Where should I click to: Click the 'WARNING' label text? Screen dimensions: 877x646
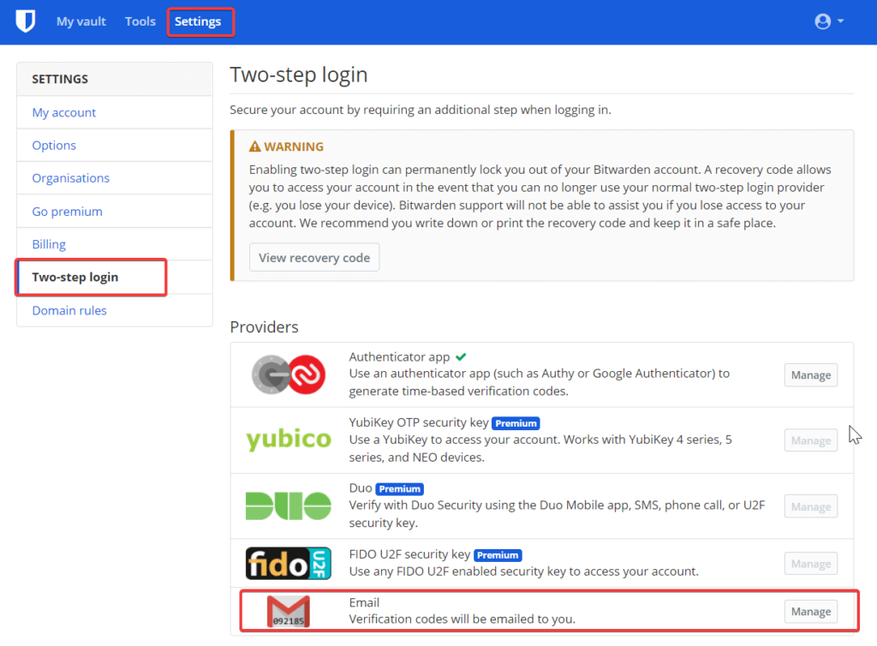click(x=294, y=147)
